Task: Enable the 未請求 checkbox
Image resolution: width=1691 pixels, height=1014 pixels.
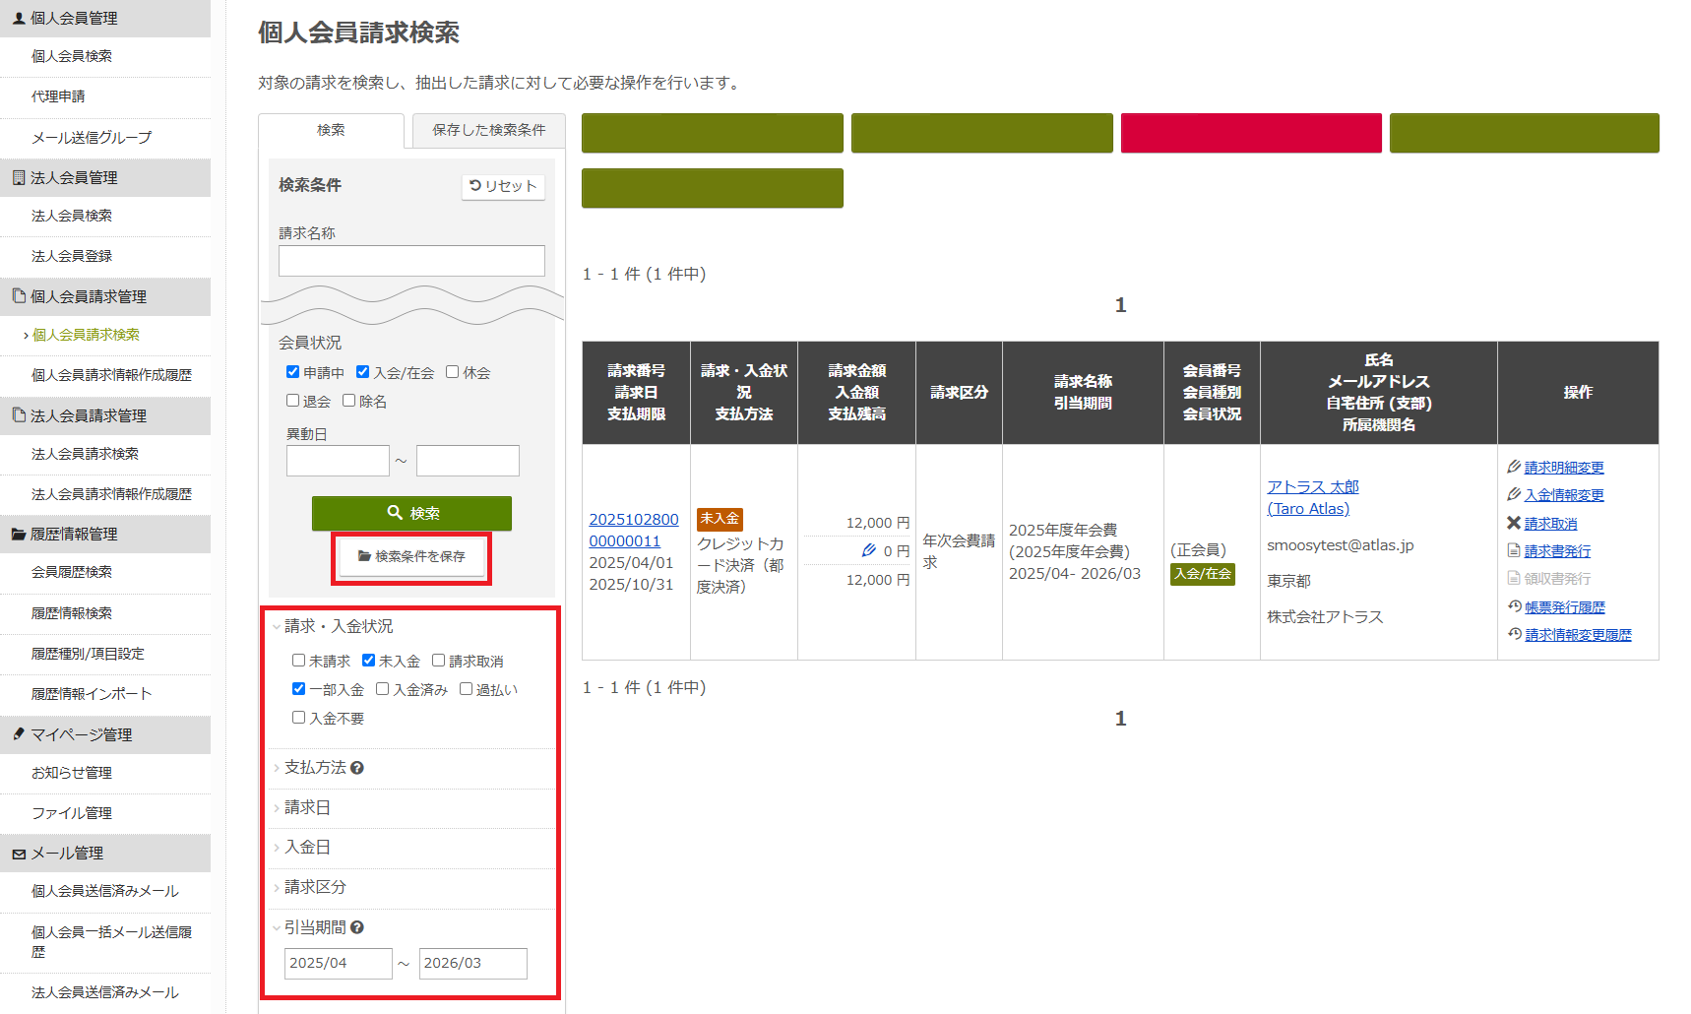Action: (299, 661)
